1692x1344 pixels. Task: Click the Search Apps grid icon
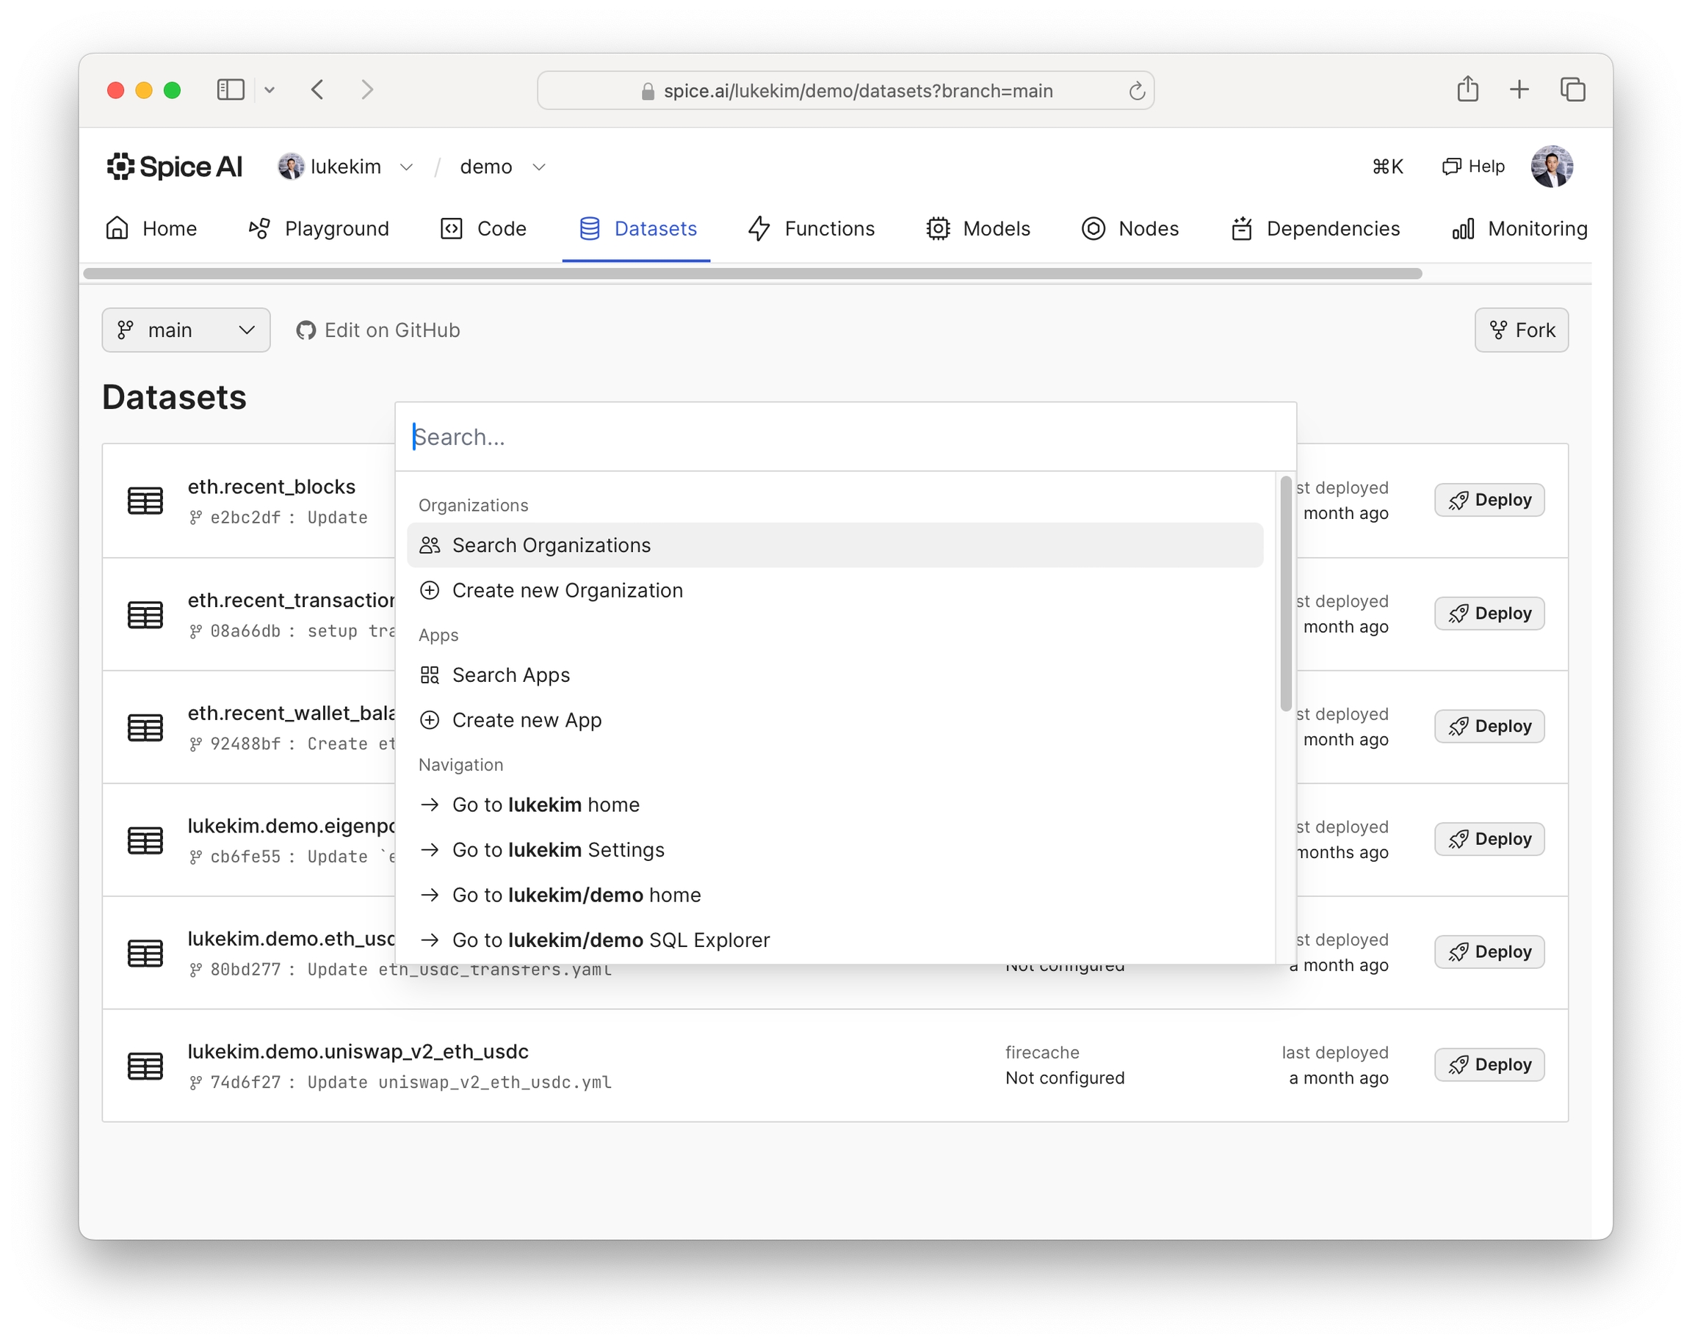click(430, 675)
